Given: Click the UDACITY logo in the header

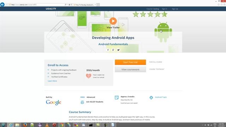Looking at the screenshot, I should (x=51, y=9).
